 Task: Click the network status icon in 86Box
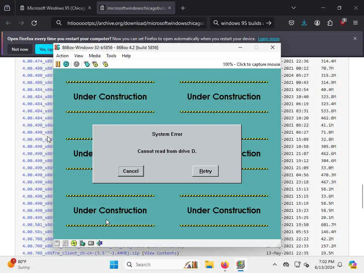[82, 243]
